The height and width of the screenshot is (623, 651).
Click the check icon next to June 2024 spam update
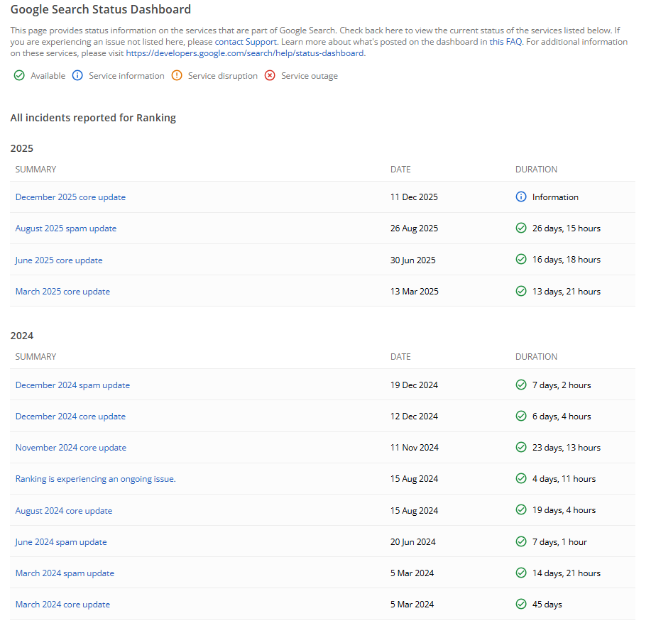click(x=520, y=541)
